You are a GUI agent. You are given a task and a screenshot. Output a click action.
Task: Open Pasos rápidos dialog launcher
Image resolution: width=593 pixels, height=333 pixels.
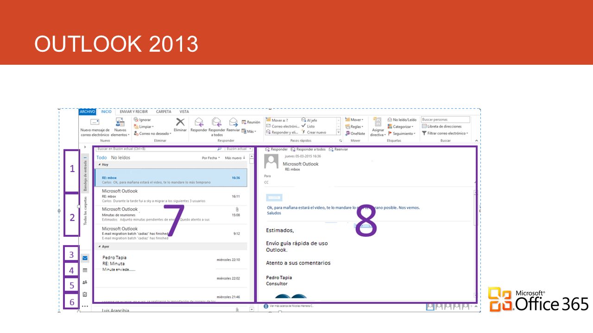click(340, 140)
